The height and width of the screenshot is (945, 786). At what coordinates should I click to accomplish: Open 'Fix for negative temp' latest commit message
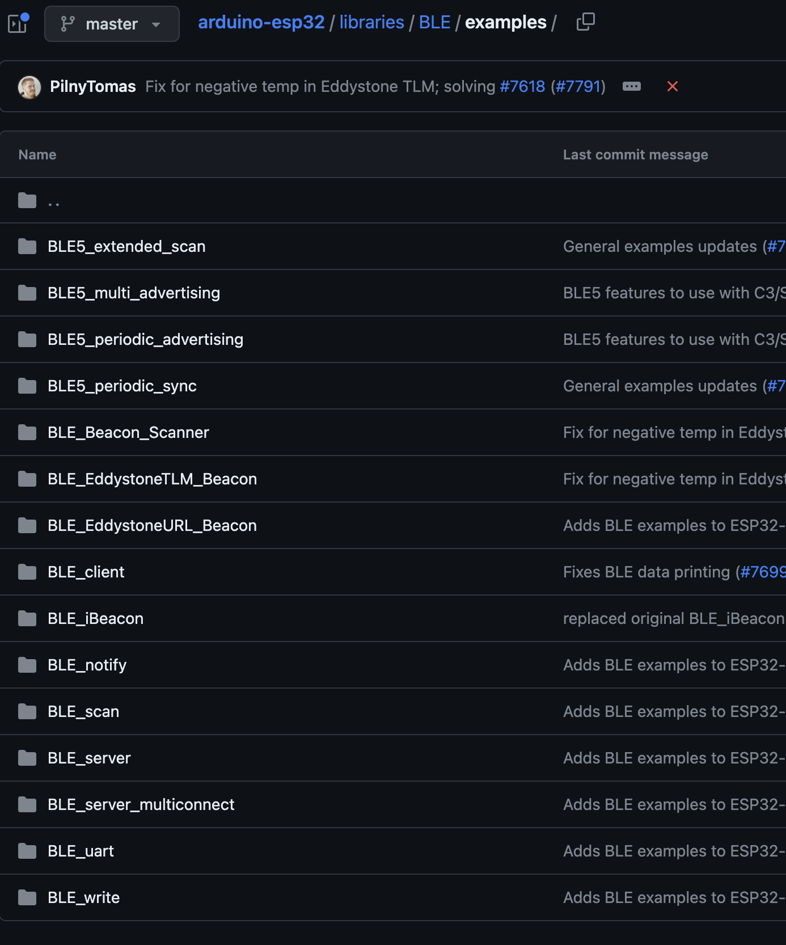tap(320, 86)
